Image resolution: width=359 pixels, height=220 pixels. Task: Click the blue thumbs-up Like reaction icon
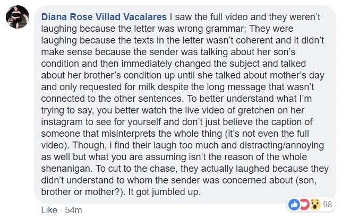(x=294, y=205)
